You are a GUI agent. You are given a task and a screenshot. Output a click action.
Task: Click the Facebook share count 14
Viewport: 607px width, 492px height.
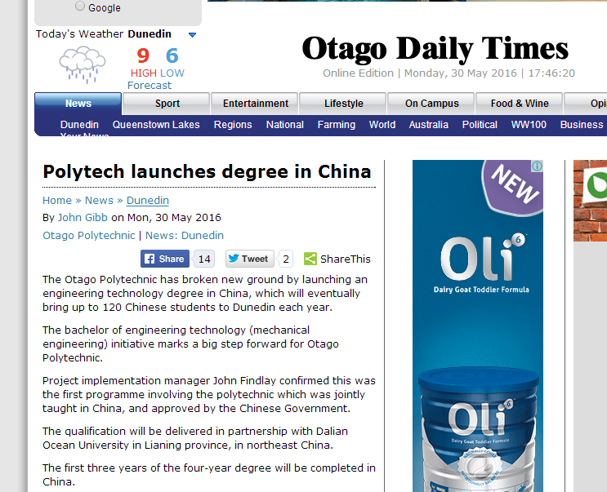pyautogui.click(x=204, y=259)
